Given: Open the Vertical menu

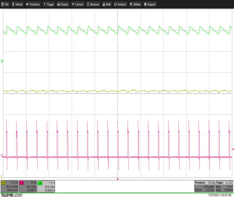Looking at the screenshot, I should click(x=17, y=4).
